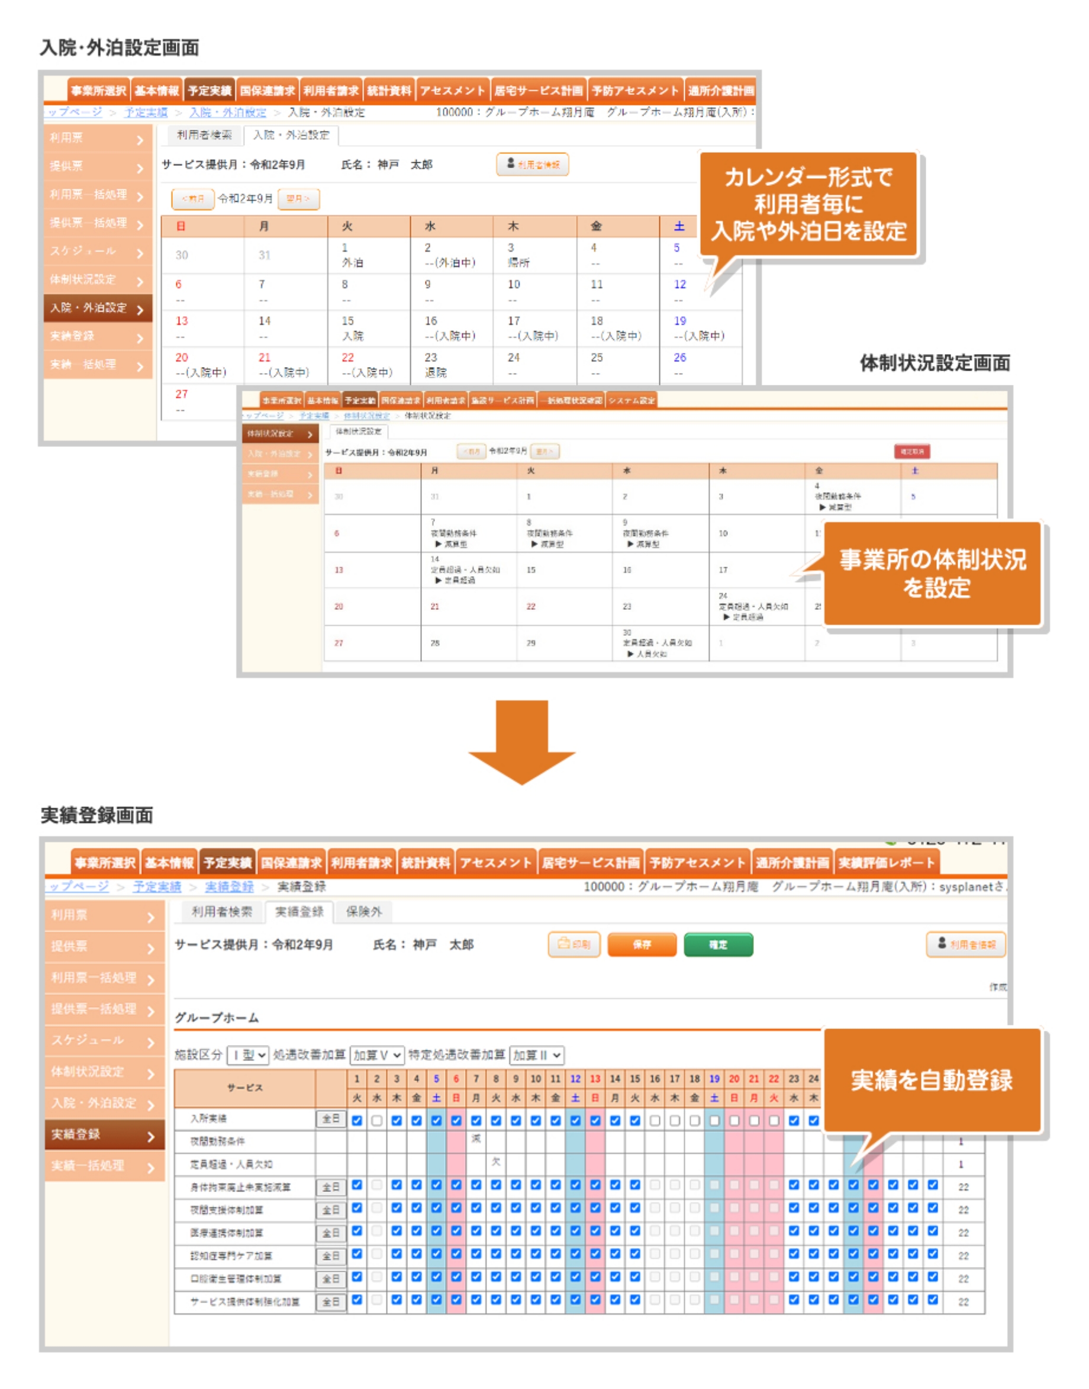Click the green 確定 button
The height and width of the screenshot is (1389, 1089).
point(718,944)
